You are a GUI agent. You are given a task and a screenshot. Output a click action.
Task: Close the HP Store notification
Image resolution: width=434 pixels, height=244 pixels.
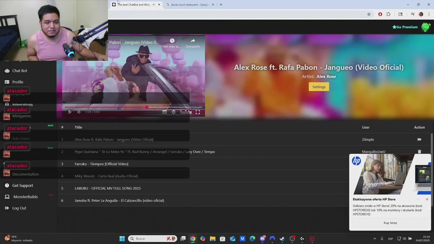(x=427, y=199)
